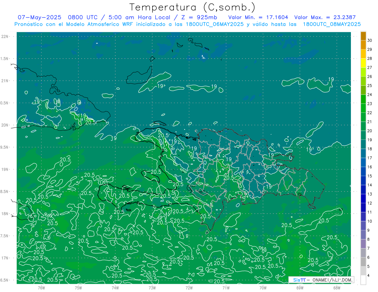Click the "6.5N" latitude axis label
Screen dimensions: 378x292
click(5, 280)
